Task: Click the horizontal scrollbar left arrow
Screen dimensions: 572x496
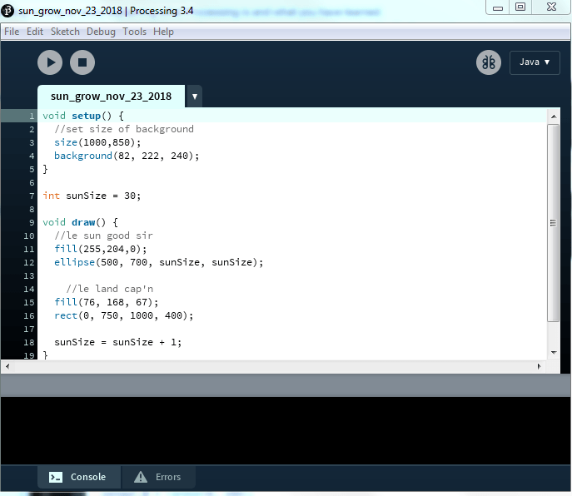Action: coord(7,366)
